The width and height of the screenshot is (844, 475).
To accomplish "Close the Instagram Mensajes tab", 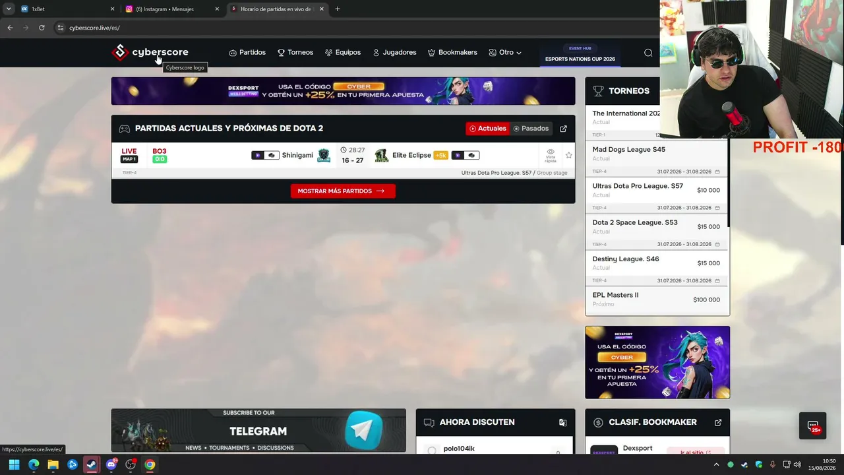I will point(217,9).
